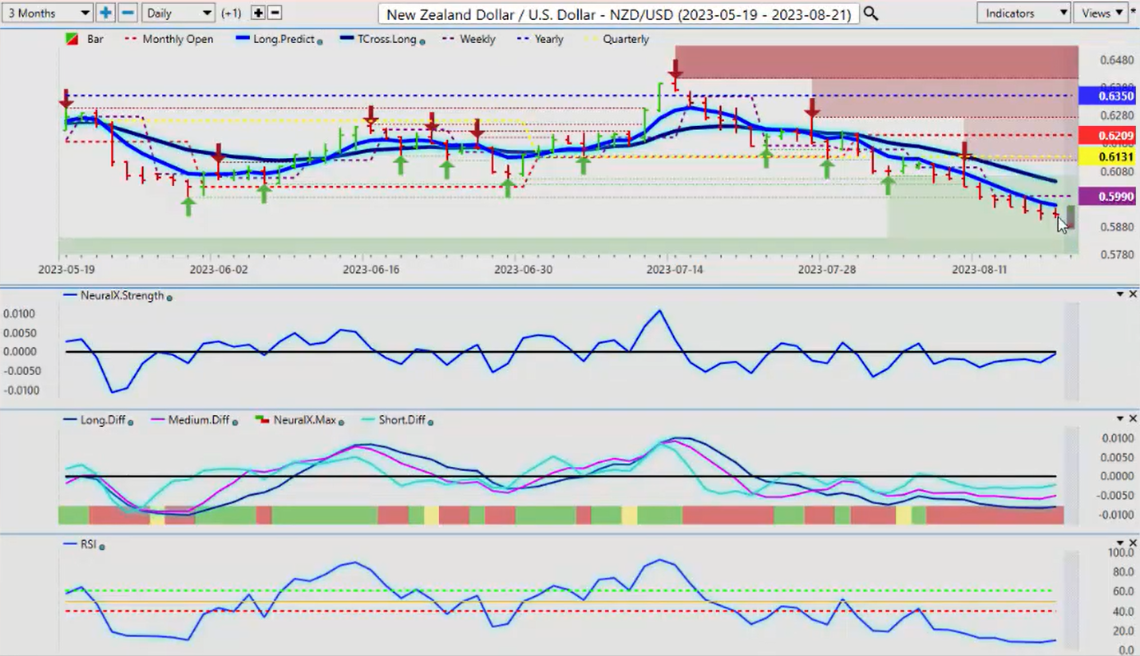Click the 2023-08-11 date axis label
This screenshot has height=656, width=1140.
(979, 270)
